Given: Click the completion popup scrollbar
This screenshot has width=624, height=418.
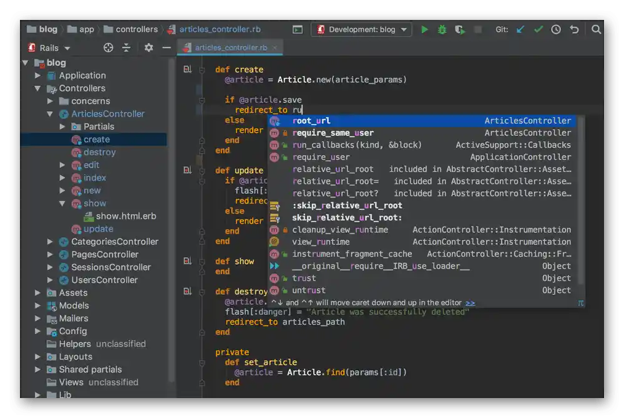Looking at the screenshot, I should (x=580, y=201).
